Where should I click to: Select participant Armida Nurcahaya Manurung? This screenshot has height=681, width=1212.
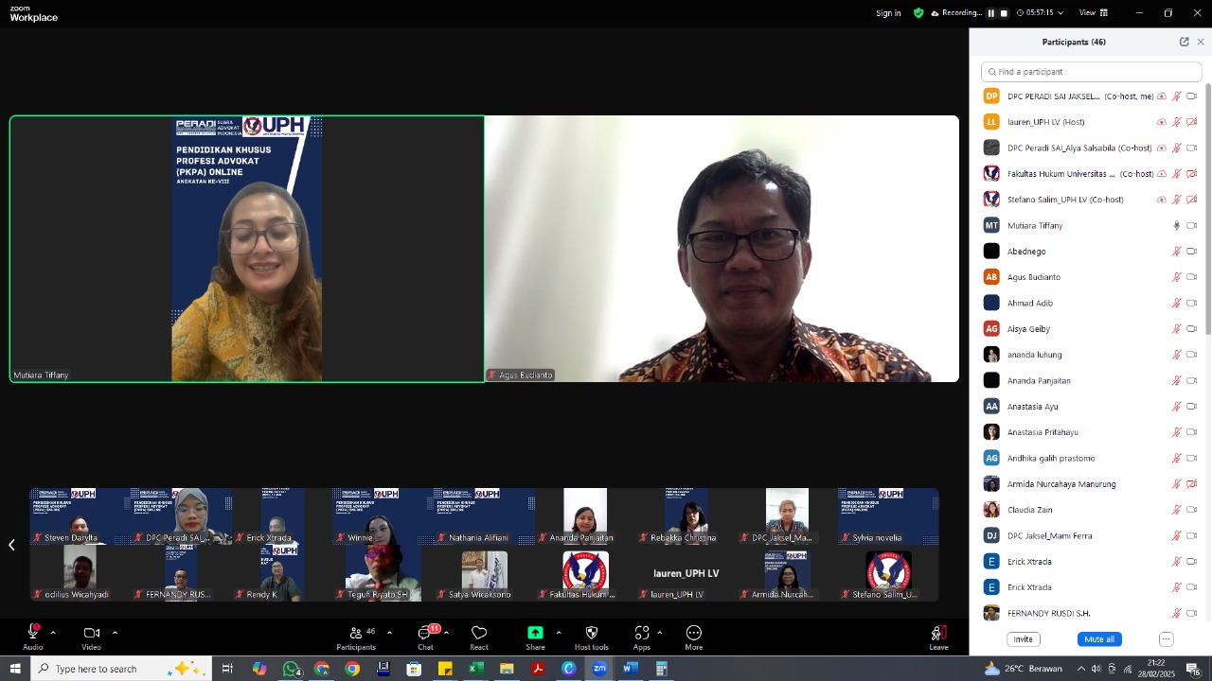tap(1091, 484)
